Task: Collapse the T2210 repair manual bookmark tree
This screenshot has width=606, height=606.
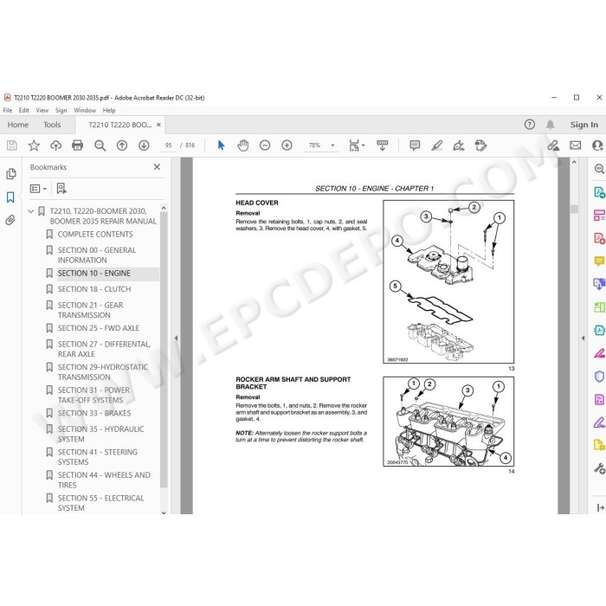Action: (x=31, y=211)
